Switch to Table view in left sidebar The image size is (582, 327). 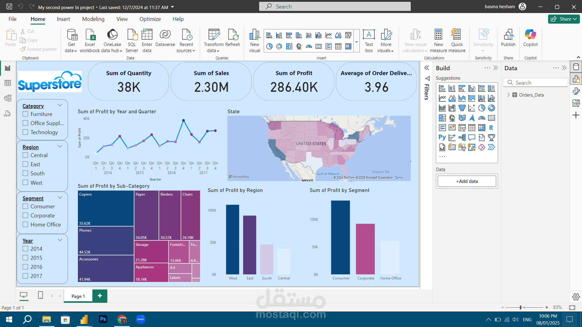tap(8, 83)
